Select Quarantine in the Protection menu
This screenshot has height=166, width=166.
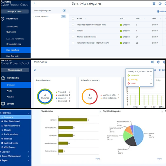(x=11, y=32)
